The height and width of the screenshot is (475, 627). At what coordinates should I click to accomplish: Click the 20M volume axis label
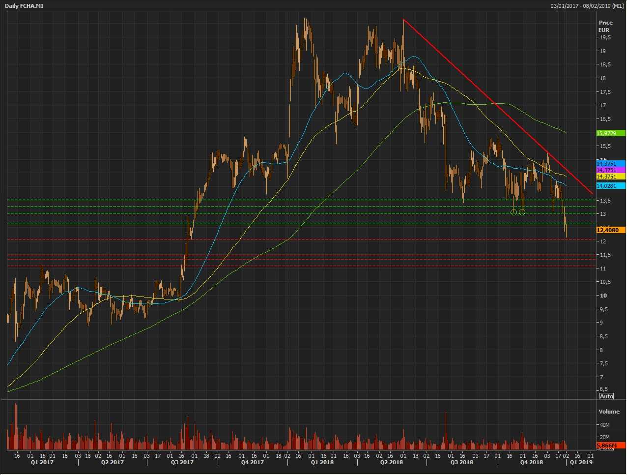(604, 437)
